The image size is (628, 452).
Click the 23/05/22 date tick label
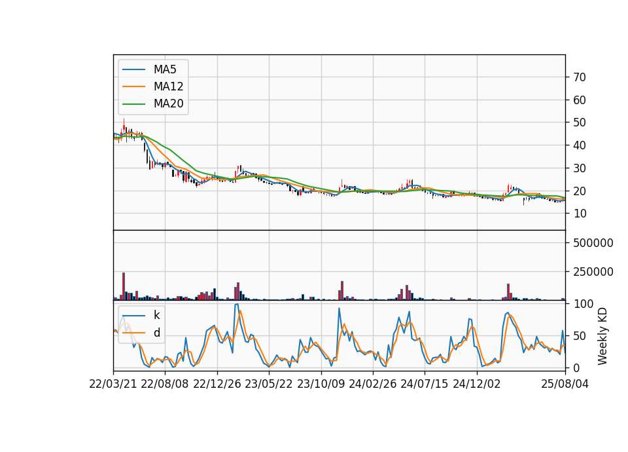pos(269,384)
